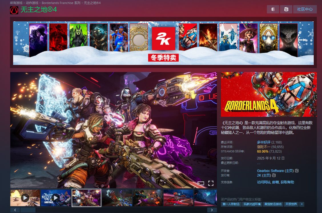Open 褒贬不一 all reviews link
Image resolution: width=322 pixels, height=213 pixels.
tap(264, 147)
